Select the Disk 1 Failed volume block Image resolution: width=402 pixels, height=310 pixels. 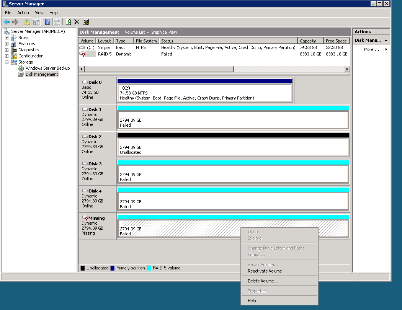click(x=233, y=117)
